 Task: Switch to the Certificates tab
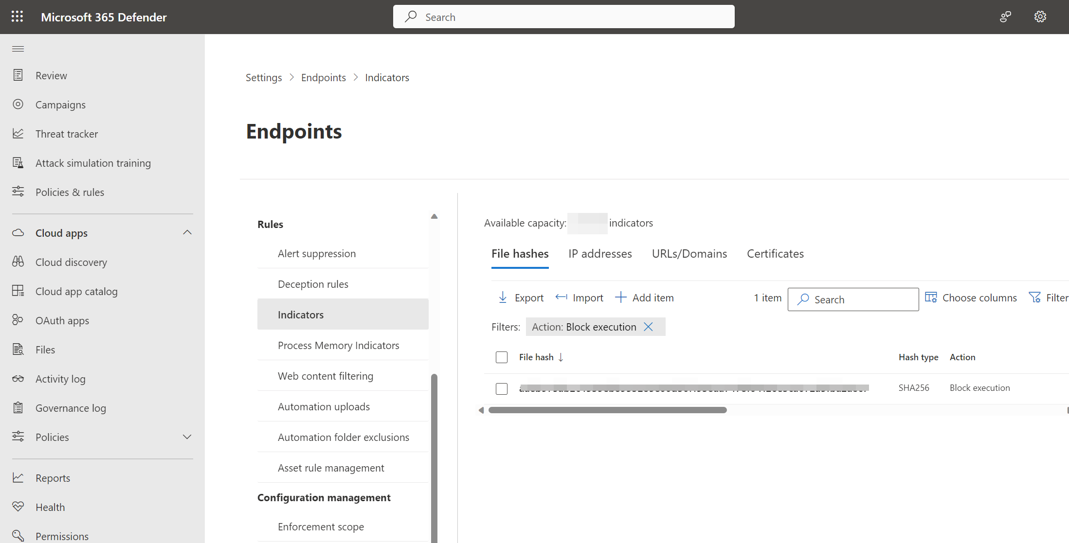pyautogui.click(x=775, y=254)
